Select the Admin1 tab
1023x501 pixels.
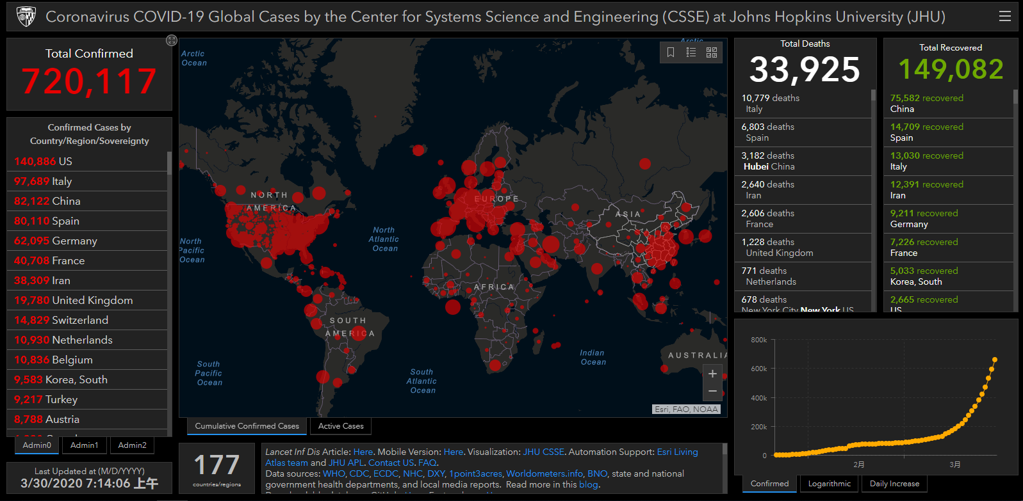[x=85, y=445]
